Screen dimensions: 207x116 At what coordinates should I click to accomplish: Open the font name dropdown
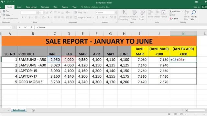tap(37, 13)
